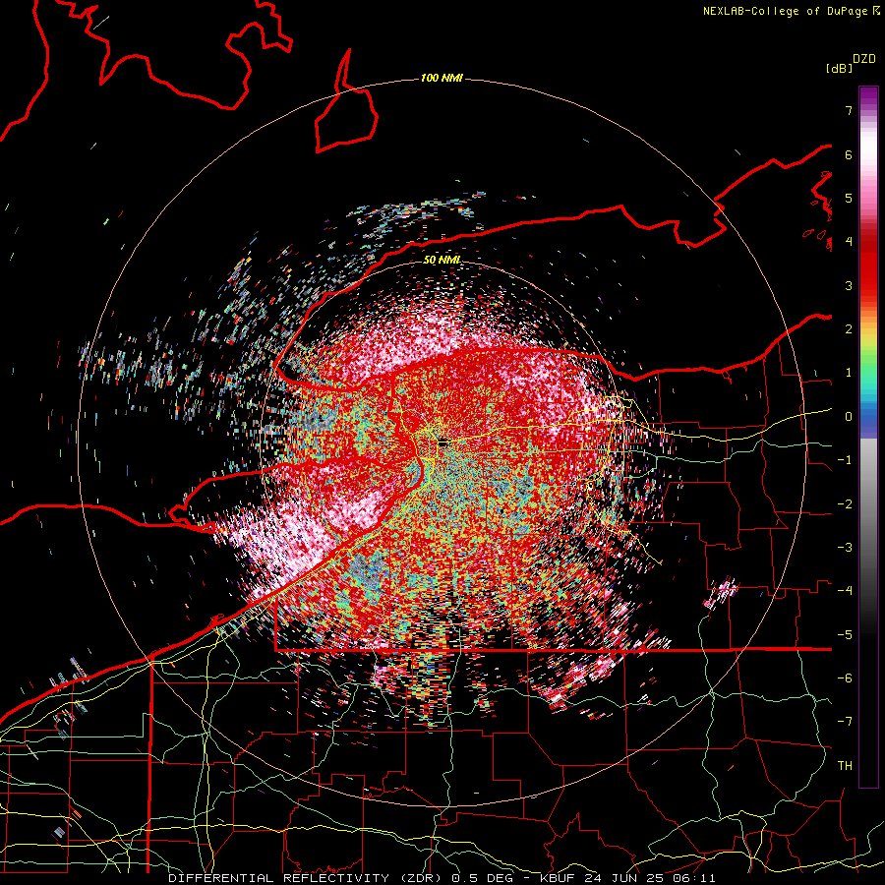The width and height of the screenshot is (885, 885).
Task: Click the positive 7 scale value
Action: click(x=849, y=110)
